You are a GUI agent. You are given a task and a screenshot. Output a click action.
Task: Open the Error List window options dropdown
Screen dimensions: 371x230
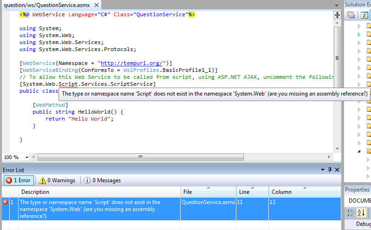point(323,170)
